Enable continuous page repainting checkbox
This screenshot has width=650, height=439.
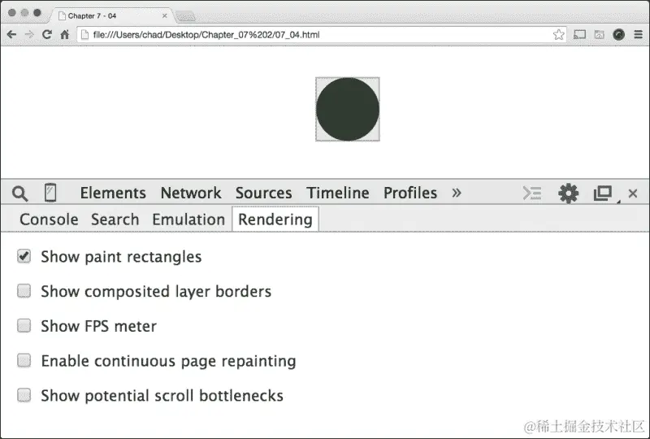[x=24, y=361]
